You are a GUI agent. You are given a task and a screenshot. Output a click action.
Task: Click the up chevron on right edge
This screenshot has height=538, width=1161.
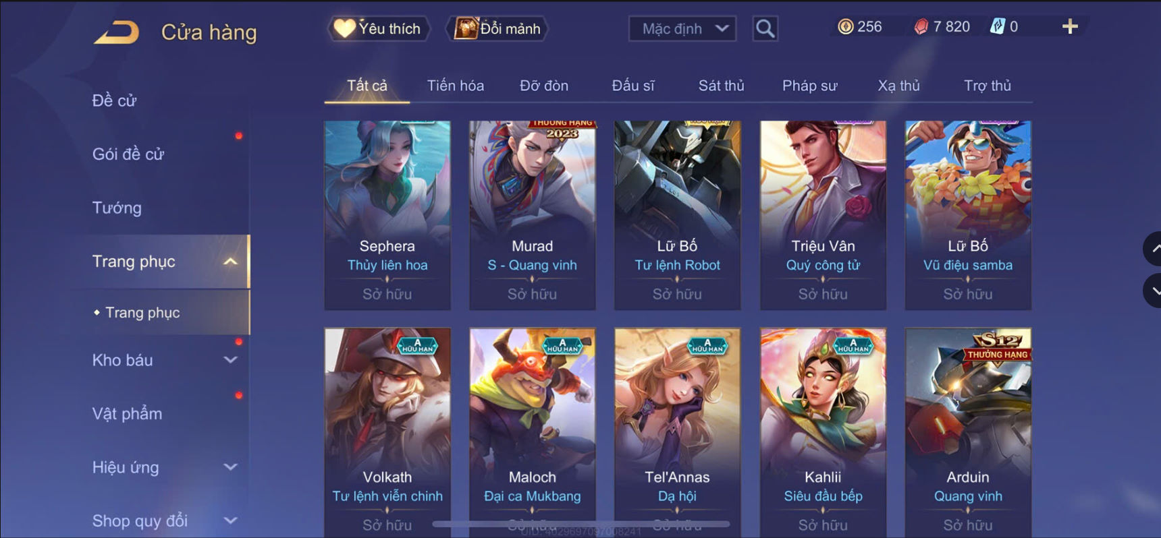click(x=1154, y=249)
